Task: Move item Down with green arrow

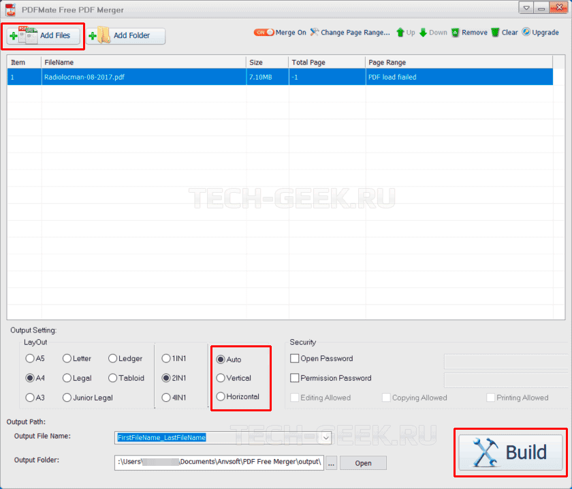Action: [x=433, y=33]
